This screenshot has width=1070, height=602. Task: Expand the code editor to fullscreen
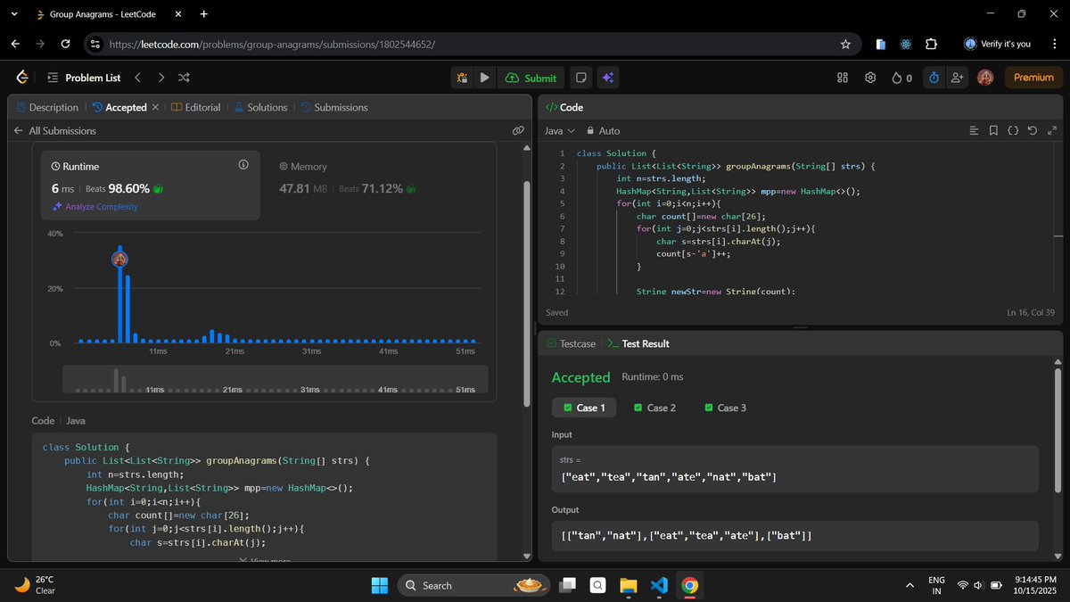[x=1052, y=130]
